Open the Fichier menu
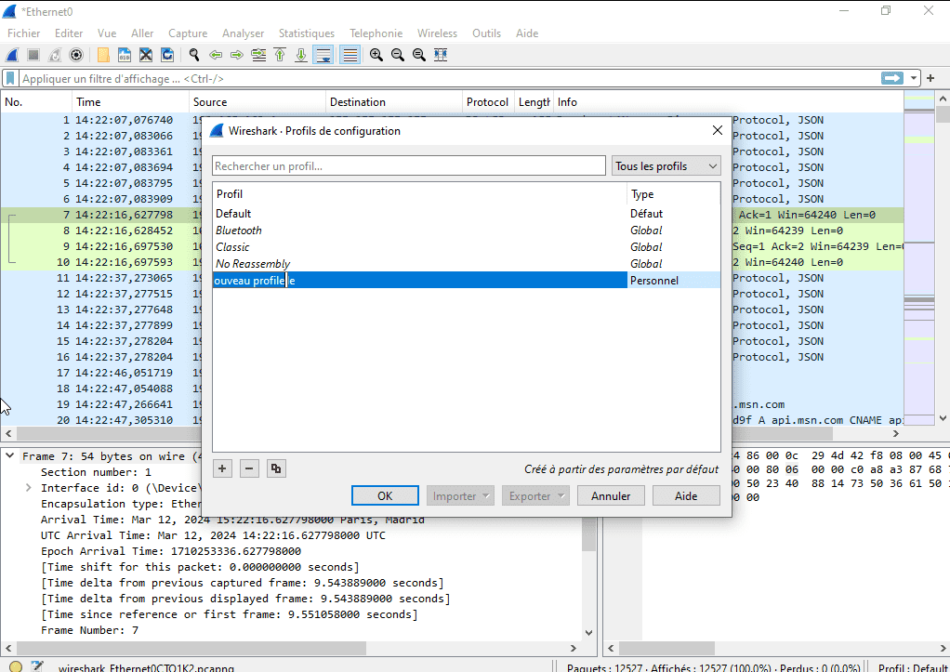 point(23,33)
